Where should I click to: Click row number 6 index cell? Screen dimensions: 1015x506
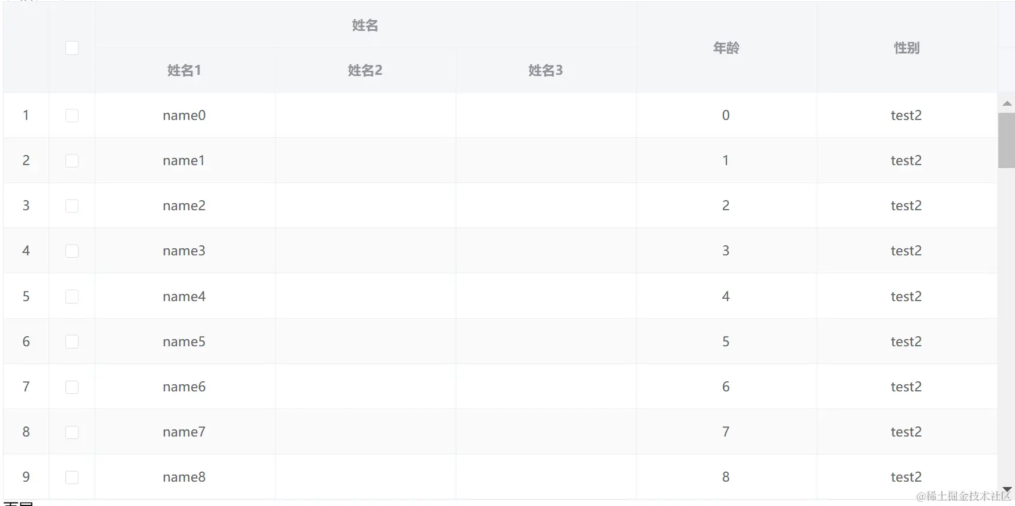click(x=26, y=342)
